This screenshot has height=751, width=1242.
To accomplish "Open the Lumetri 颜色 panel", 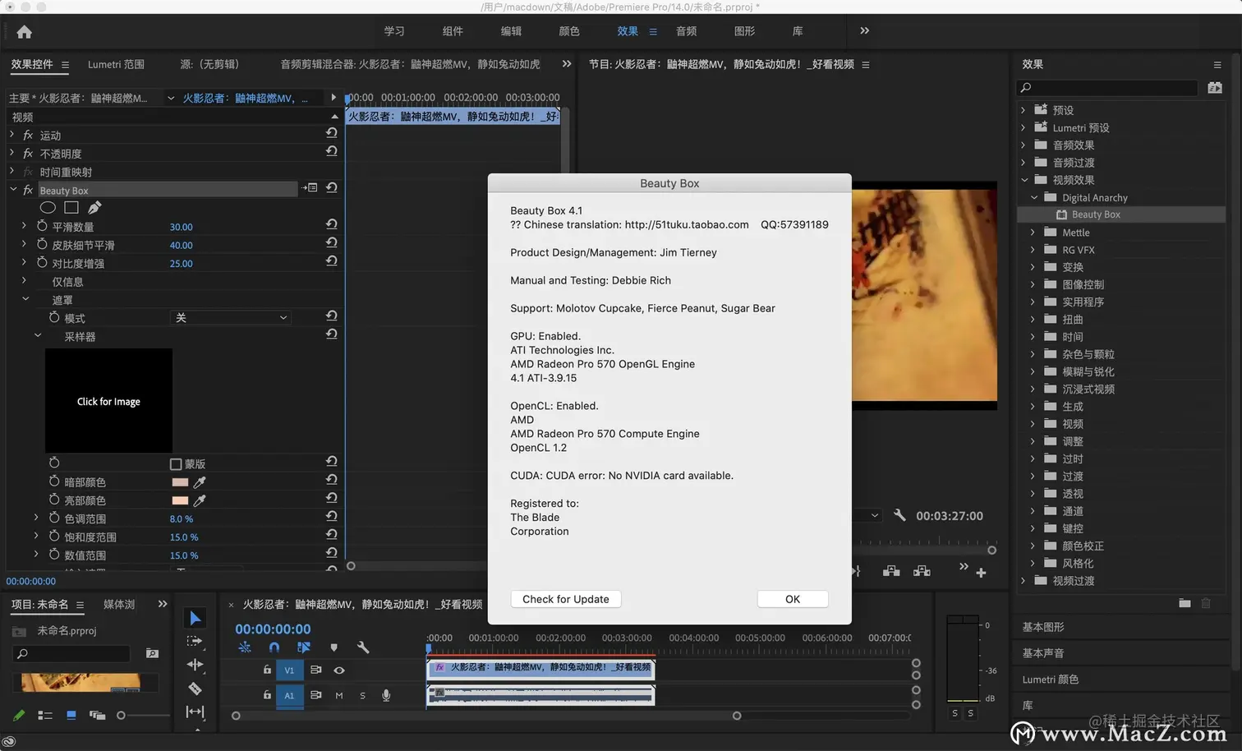I will point(1051,680).
